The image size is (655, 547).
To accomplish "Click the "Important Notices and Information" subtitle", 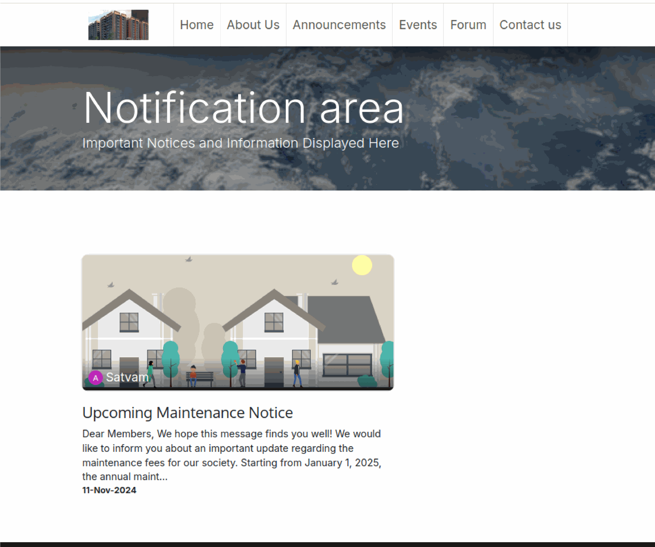I will (x=241, y=143).
